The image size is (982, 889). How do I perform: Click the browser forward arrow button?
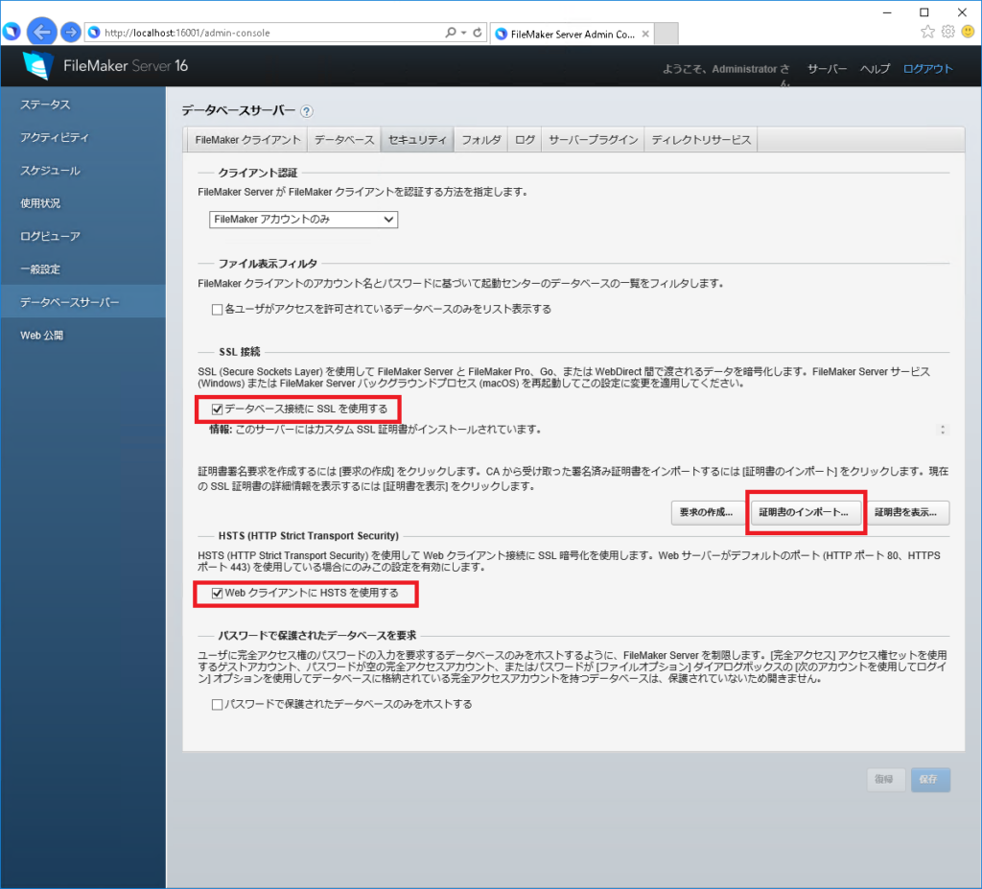(x=71, y=32)
